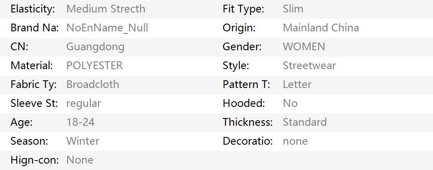Click the Decoratio: label
This screenshot has height=170, width=433.
tap(248, 141)
